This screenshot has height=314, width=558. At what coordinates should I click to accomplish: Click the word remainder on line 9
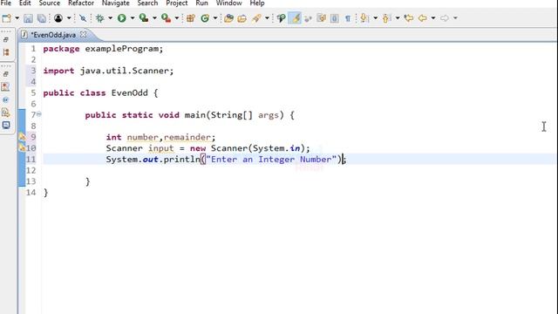pos(187,138)
